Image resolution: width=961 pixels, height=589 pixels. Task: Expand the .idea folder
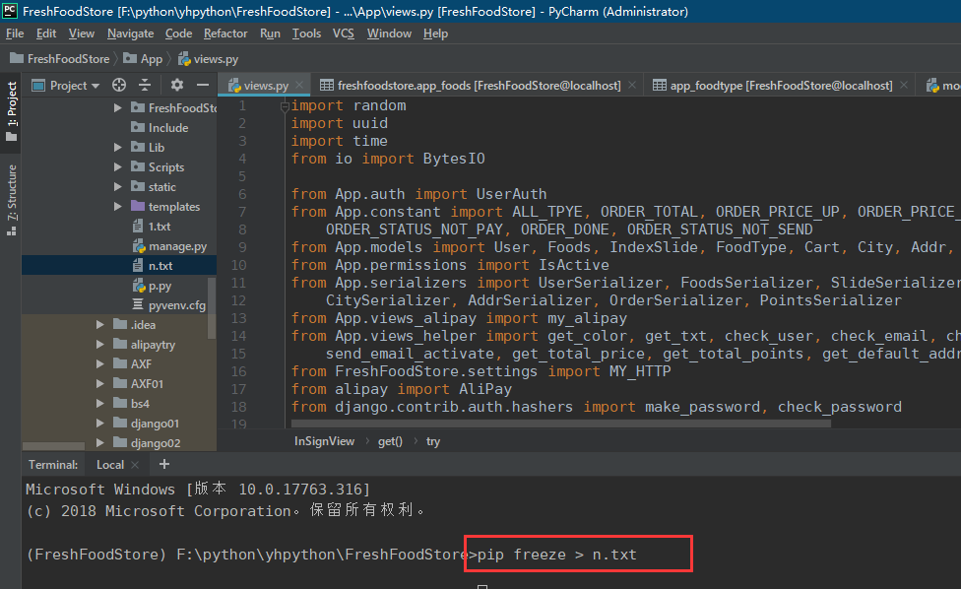[99, 324]
